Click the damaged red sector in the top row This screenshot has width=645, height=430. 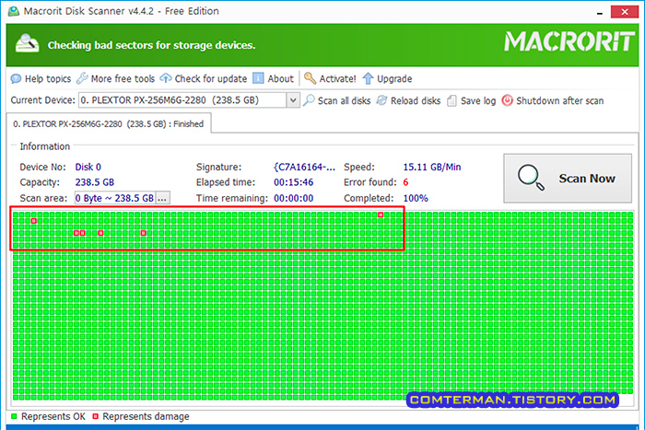click(381, 215)
